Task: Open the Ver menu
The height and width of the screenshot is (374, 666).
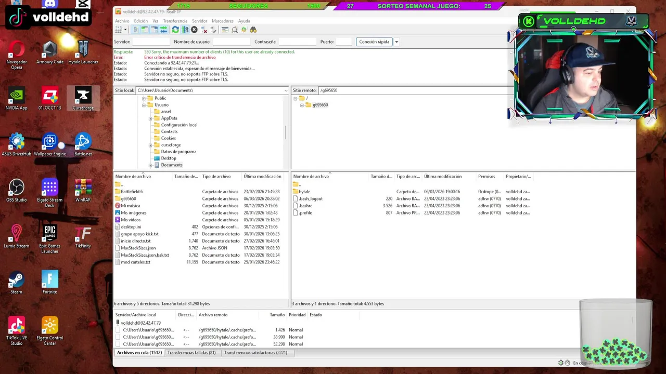Action: coord(155,21)
